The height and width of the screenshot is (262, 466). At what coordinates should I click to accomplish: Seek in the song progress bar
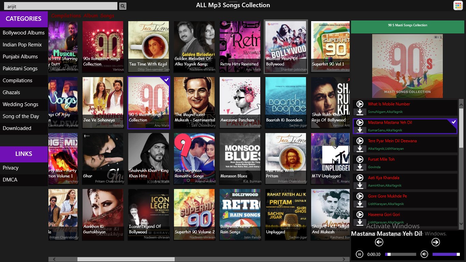point(401,254)
